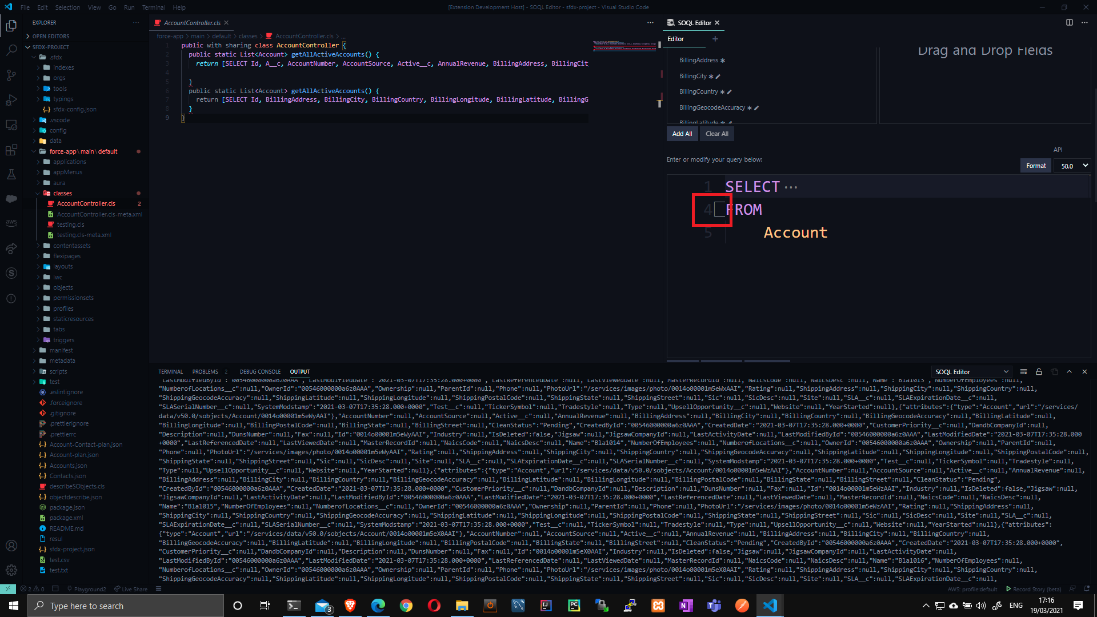Open Run and Debug view

pos(11,100)
